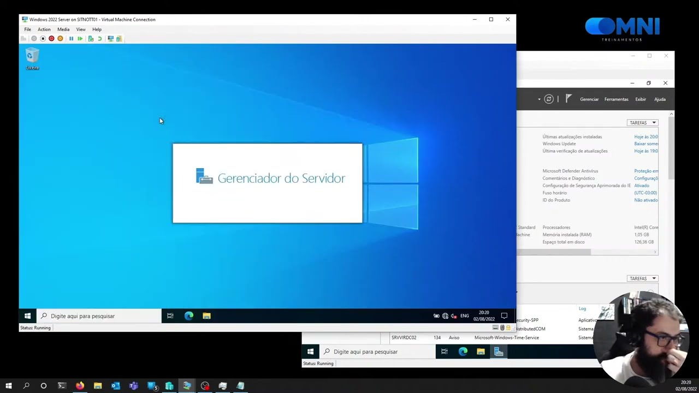This screenshot has width=699, height=393.
Task: Click the 'Não ativado' product ID link
Action: click(x=646, y=200)
